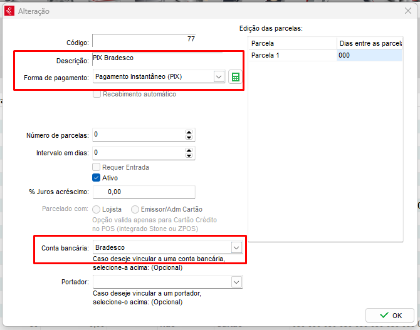Choose the Emissor/Adm Cartão radio option
This screenshot has height=330, width=420.
[x=135, y=209]
